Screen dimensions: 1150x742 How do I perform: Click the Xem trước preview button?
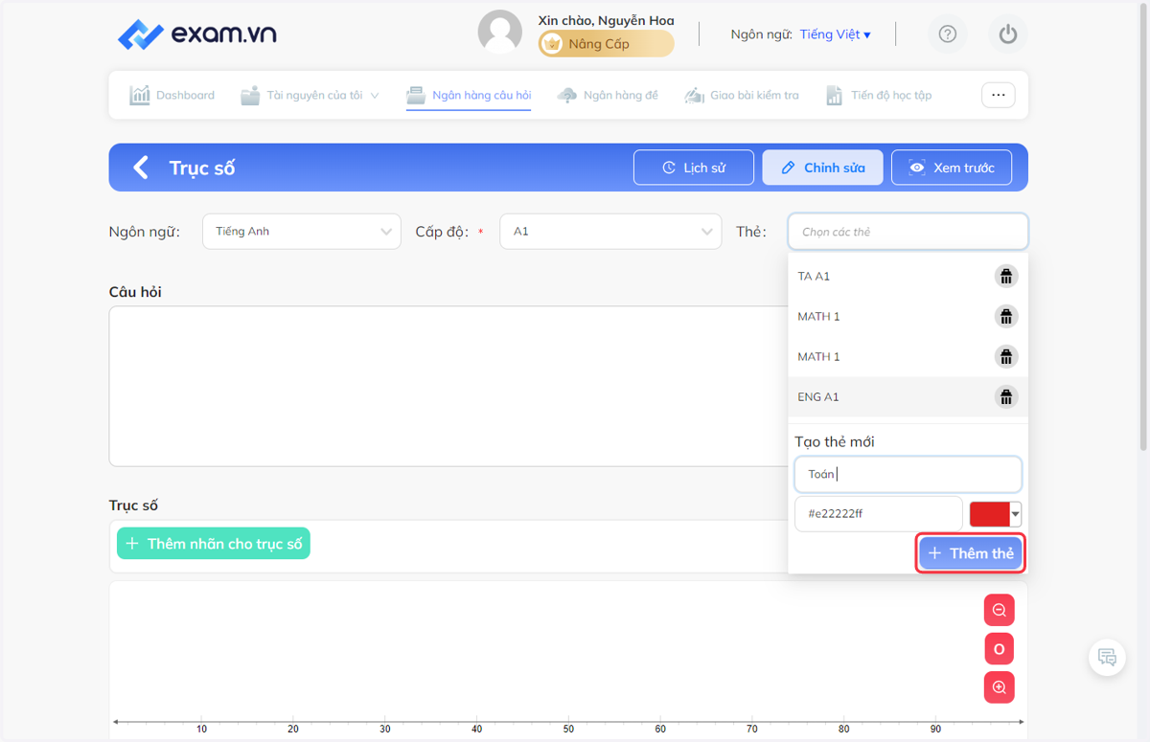953,168
